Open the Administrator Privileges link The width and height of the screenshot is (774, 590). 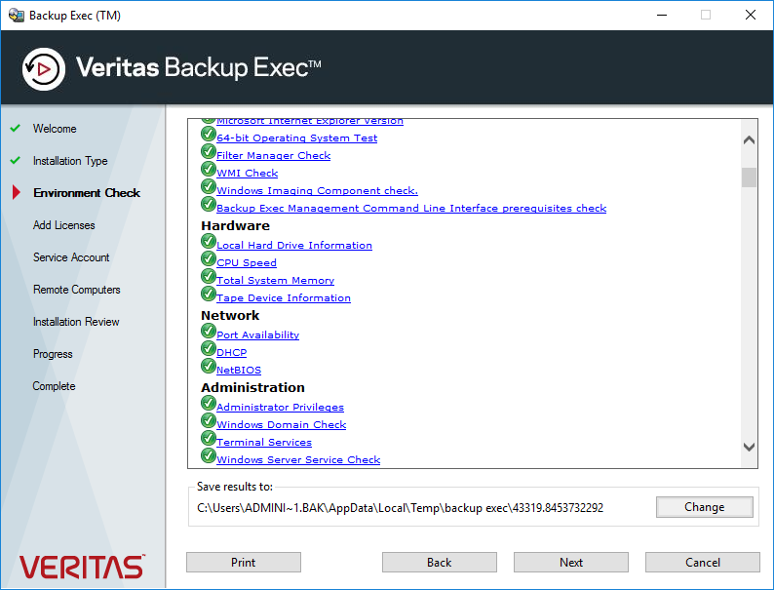(280, 408)
